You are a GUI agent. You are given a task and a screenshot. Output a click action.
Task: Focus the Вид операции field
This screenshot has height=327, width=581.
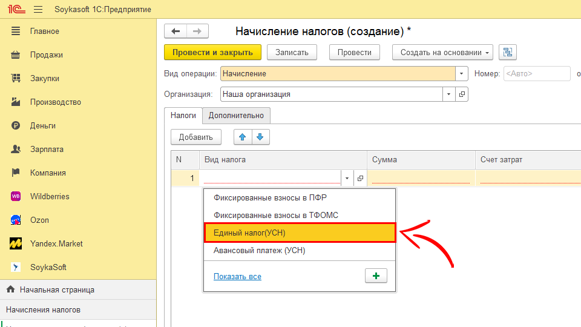[338, 73]
